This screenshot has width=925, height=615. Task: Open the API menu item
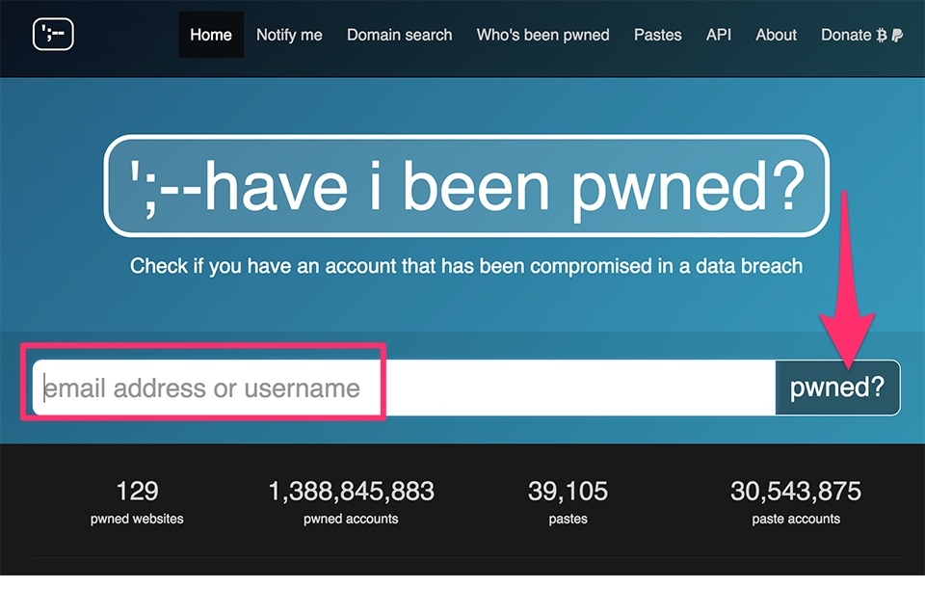719,35
